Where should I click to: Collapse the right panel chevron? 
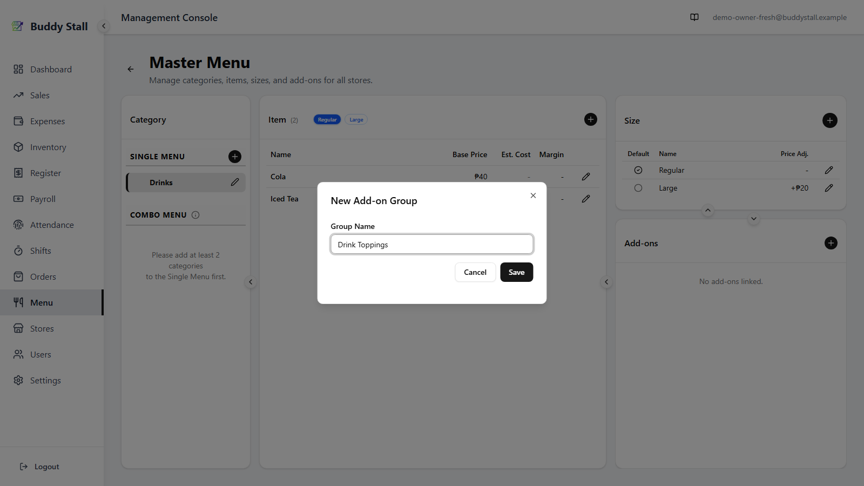(606, 282)
